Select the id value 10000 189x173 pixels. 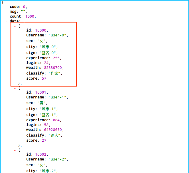point(41,30)
